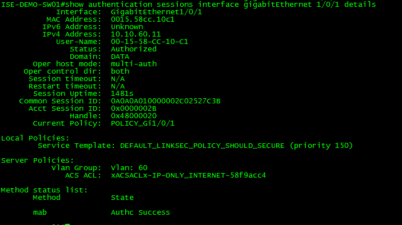This screenshot has height=225, width=402.
Task: Click the GigabitEthernet1/0/1 interface value
Action: [156, 12]
